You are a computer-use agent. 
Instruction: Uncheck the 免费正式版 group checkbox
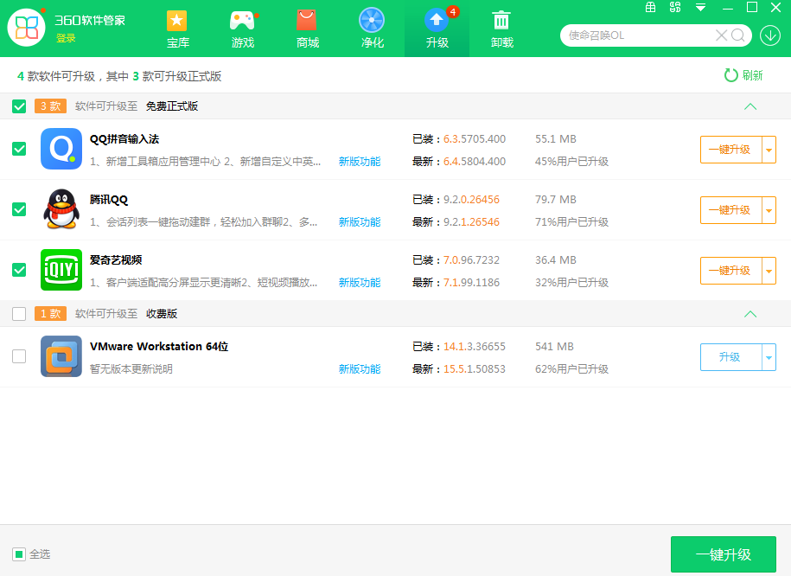click(x=19, y=106)
